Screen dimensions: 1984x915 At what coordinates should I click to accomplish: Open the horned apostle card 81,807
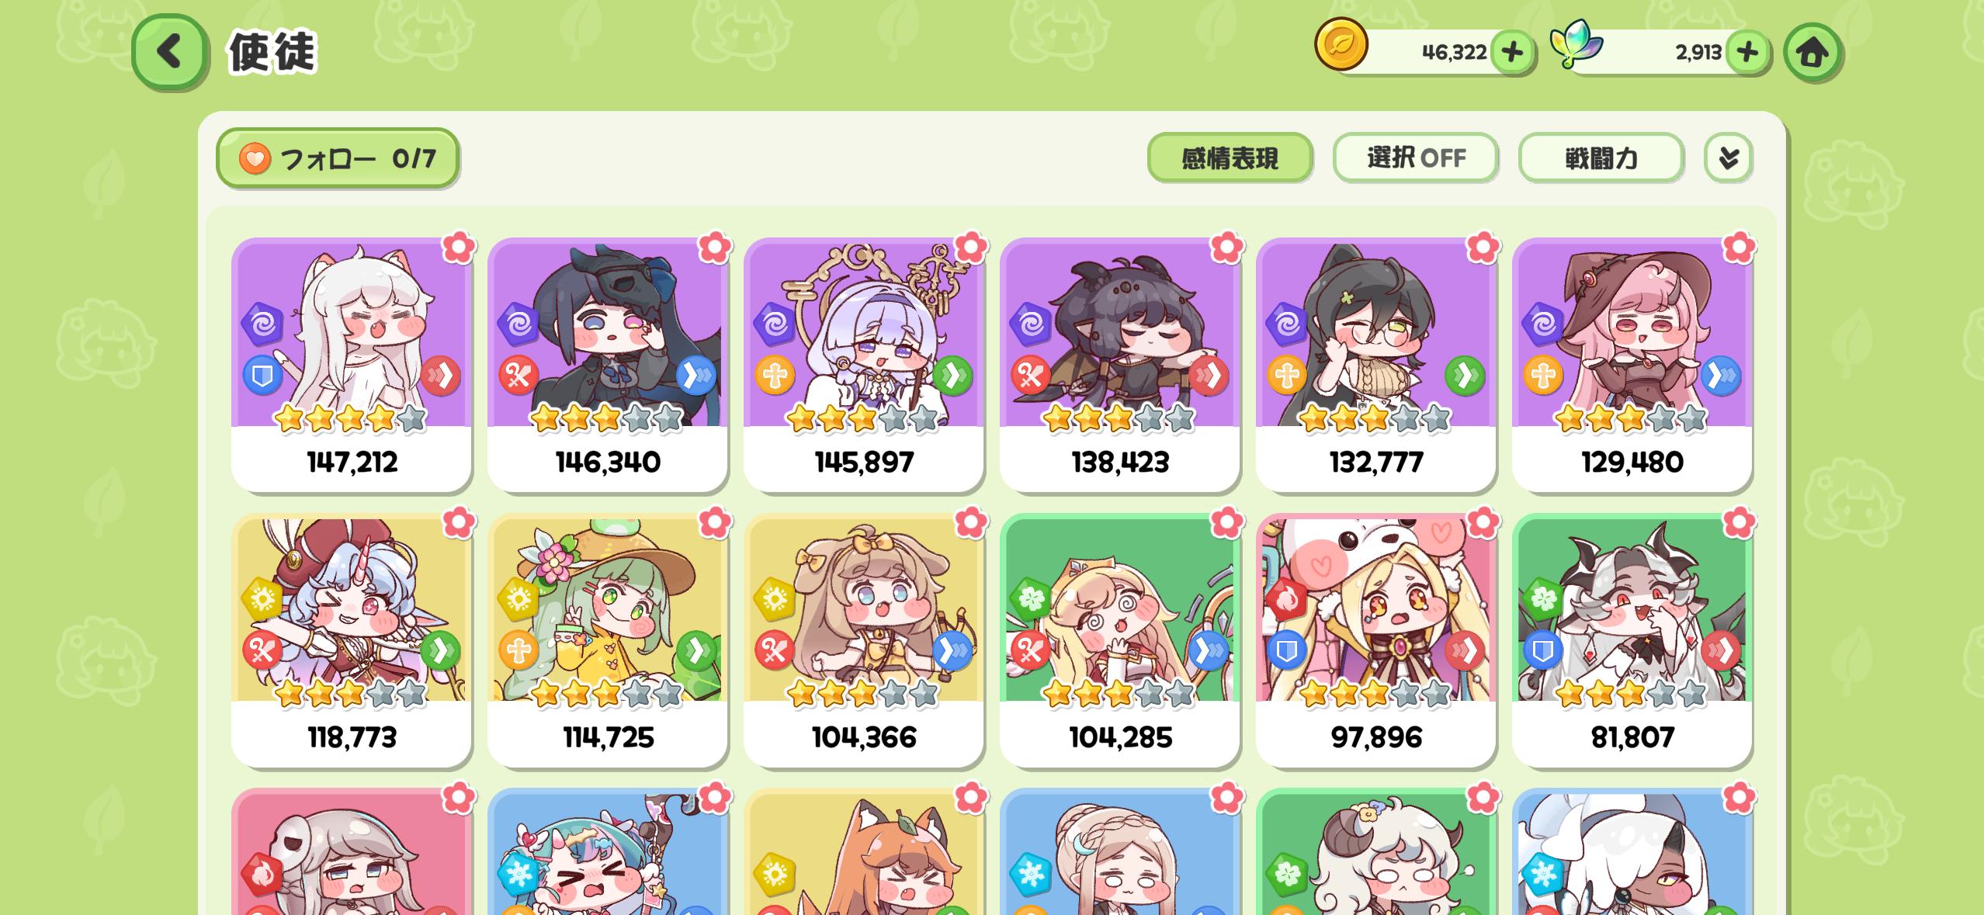click(1632, 640)
